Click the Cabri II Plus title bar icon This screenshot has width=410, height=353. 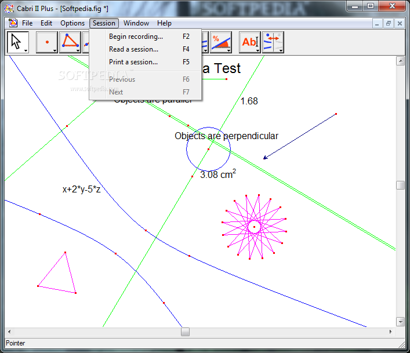[9, 8]
